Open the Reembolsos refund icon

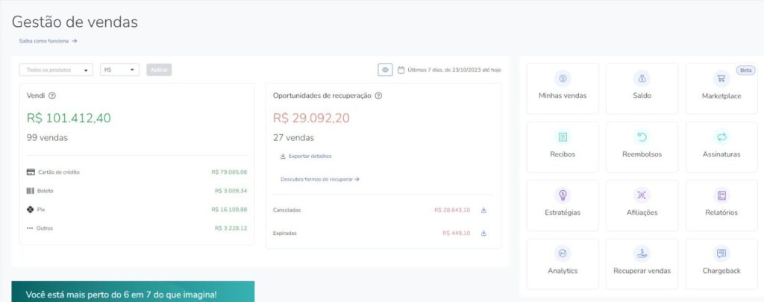[x=642, y=137]
